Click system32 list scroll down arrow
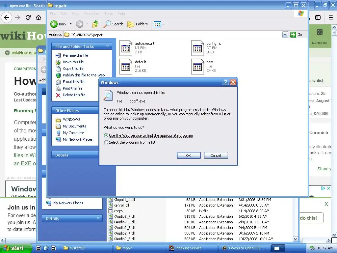The image size is (337, 253). [295, 239]
